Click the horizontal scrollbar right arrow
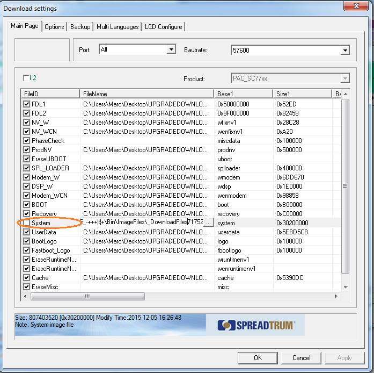This screenshot has width=374, height=373. click(336, 296)
